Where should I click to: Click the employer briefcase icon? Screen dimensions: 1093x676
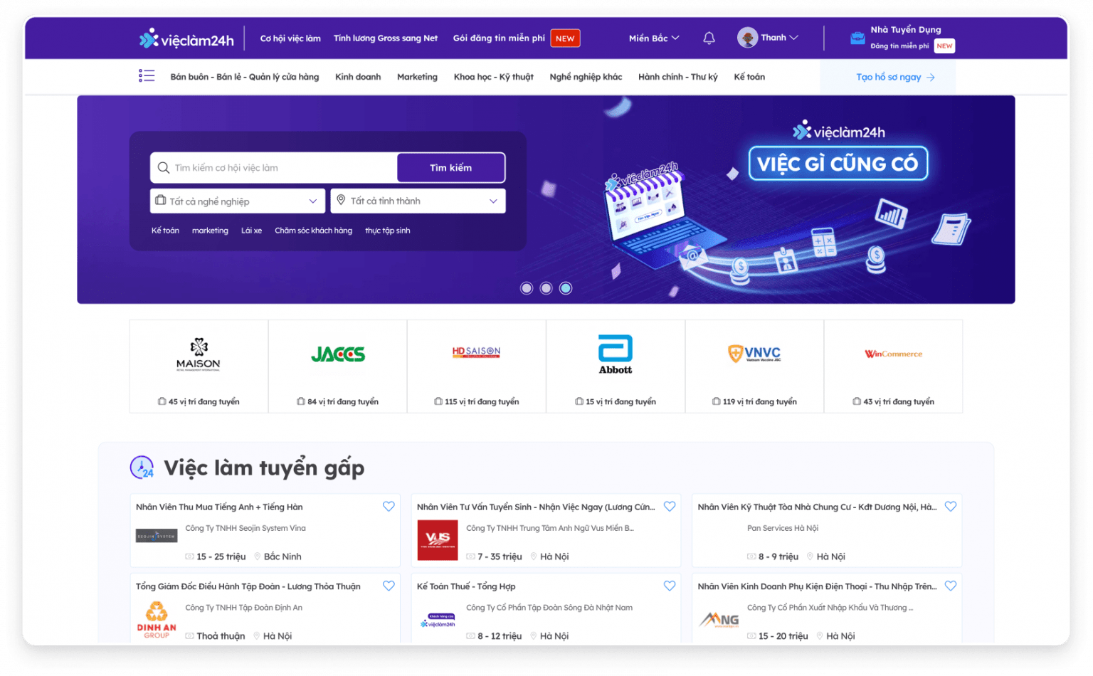click(x=857, y=38)
